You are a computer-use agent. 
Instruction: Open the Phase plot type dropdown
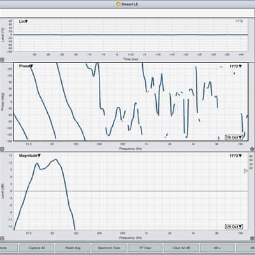(x=26, y=66)
